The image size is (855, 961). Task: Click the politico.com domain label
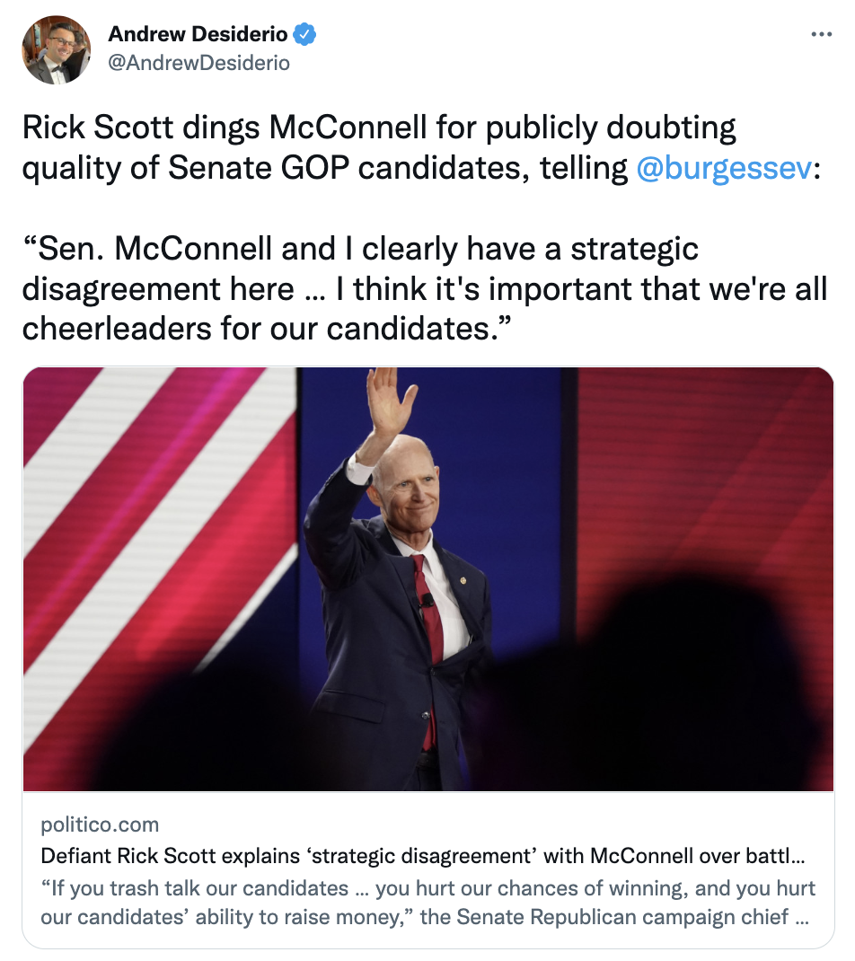[100, 824]
